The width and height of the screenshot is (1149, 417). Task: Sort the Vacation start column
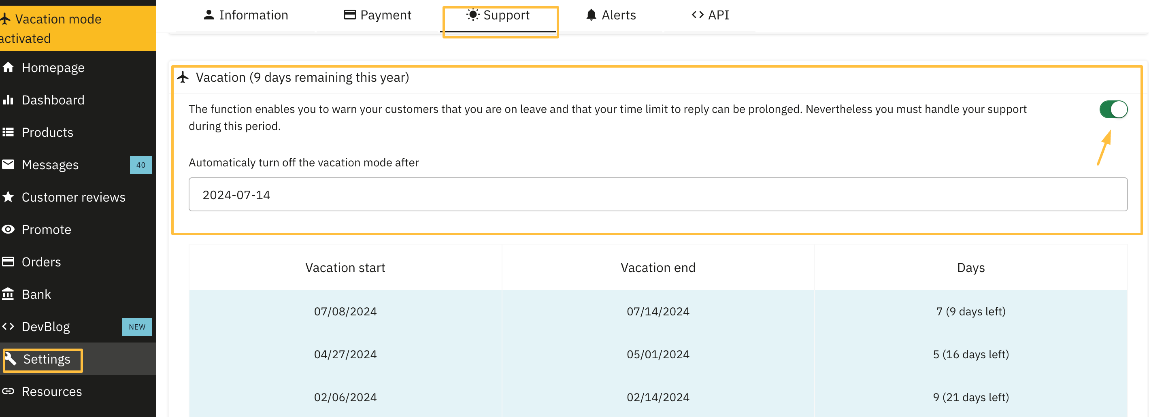pyautogui.click(x=345, y=267)
